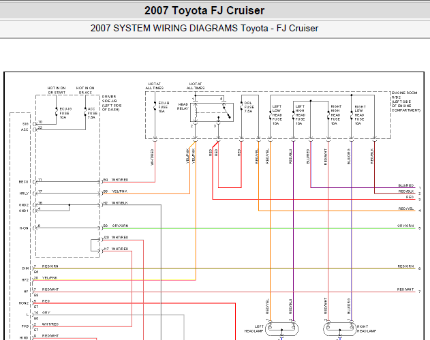This screenshot has height=340, width=430.
Task: Click the HEAD RELAY coil symbol
Action: 196,112
